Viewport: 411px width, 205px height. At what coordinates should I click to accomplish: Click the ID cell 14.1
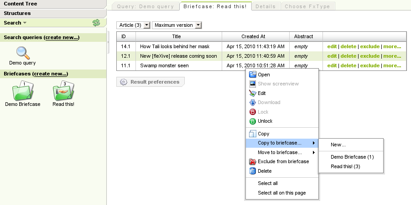click(x=126, y=46)
